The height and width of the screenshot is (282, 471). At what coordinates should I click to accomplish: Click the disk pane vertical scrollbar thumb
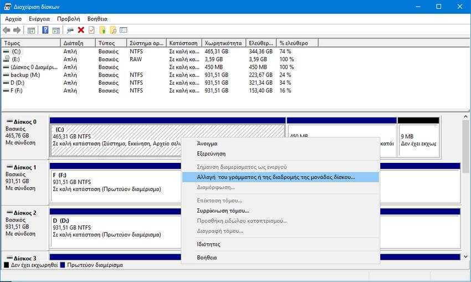(x=465, y=146)
